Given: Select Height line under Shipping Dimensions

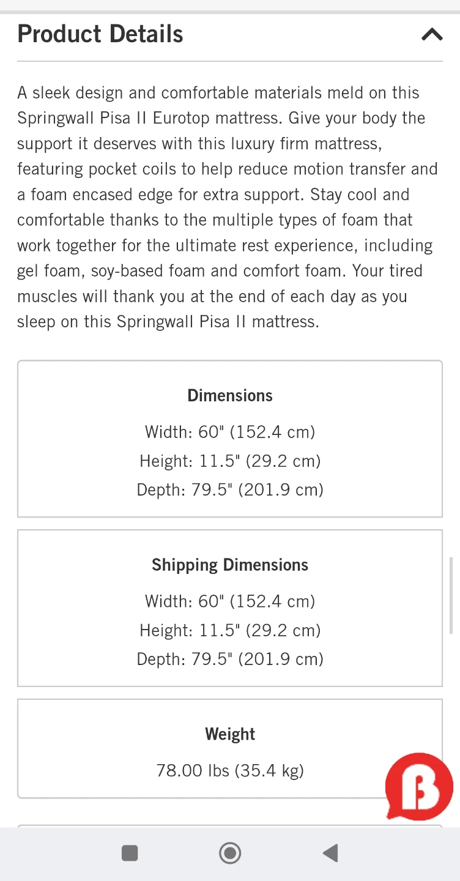Looking at the screenshot, I should point(230,630).
